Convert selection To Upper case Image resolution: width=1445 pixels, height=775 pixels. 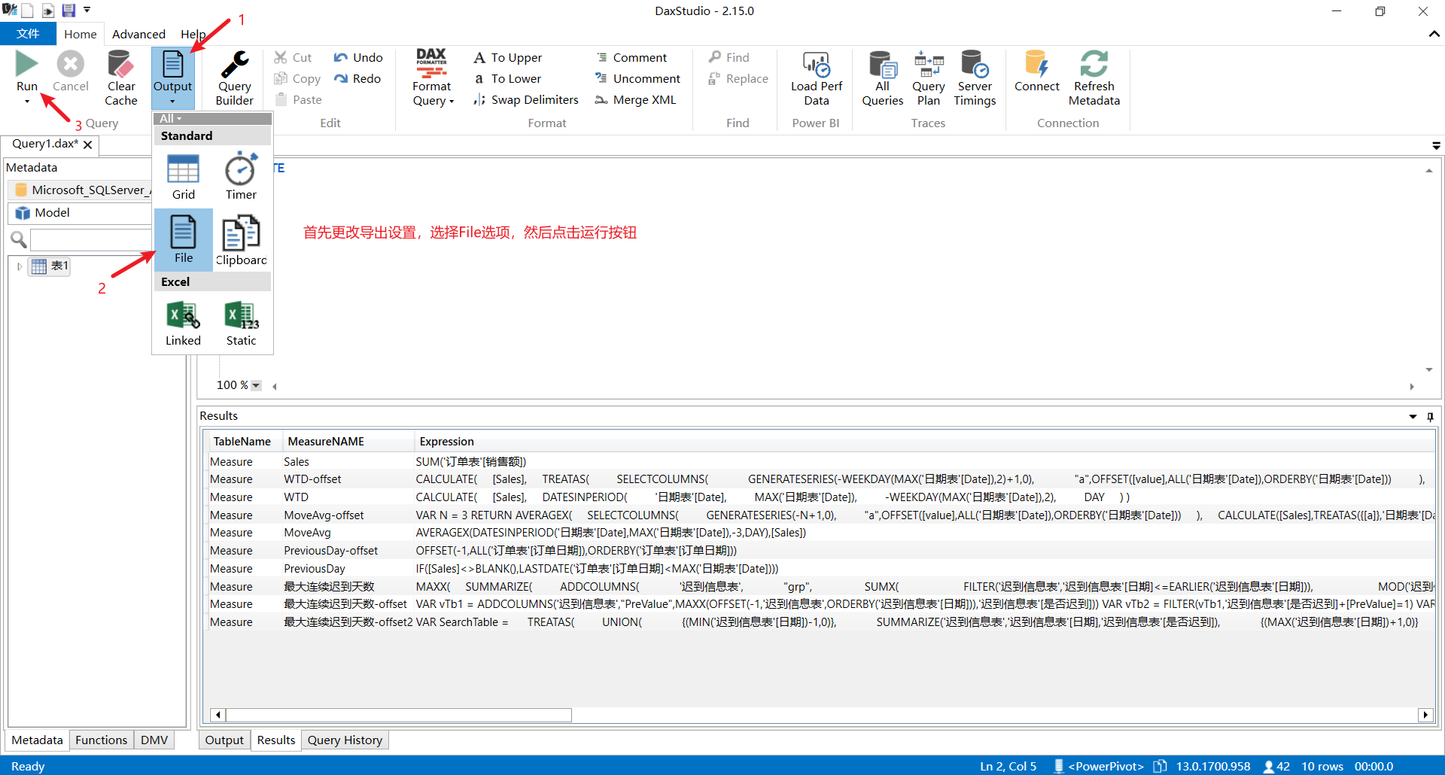click(508, 57)
